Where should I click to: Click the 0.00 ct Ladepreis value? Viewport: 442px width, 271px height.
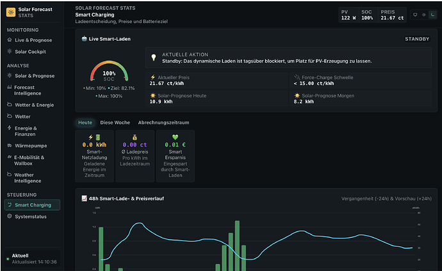(x=135, y=145)
